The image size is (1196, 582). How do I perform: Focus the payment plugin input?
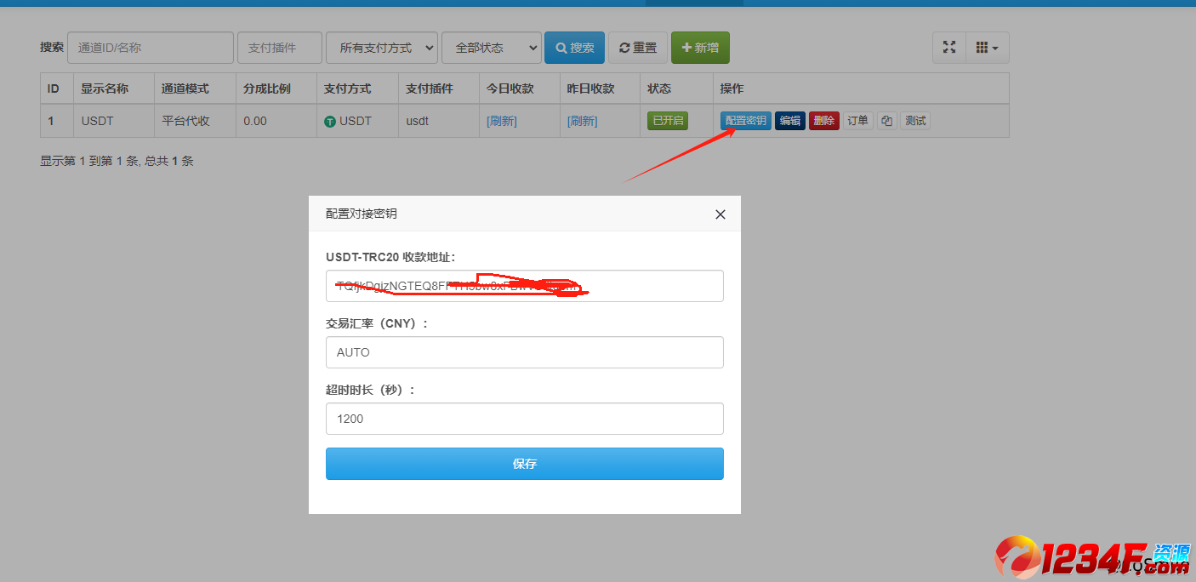click(x=280, y=48)
